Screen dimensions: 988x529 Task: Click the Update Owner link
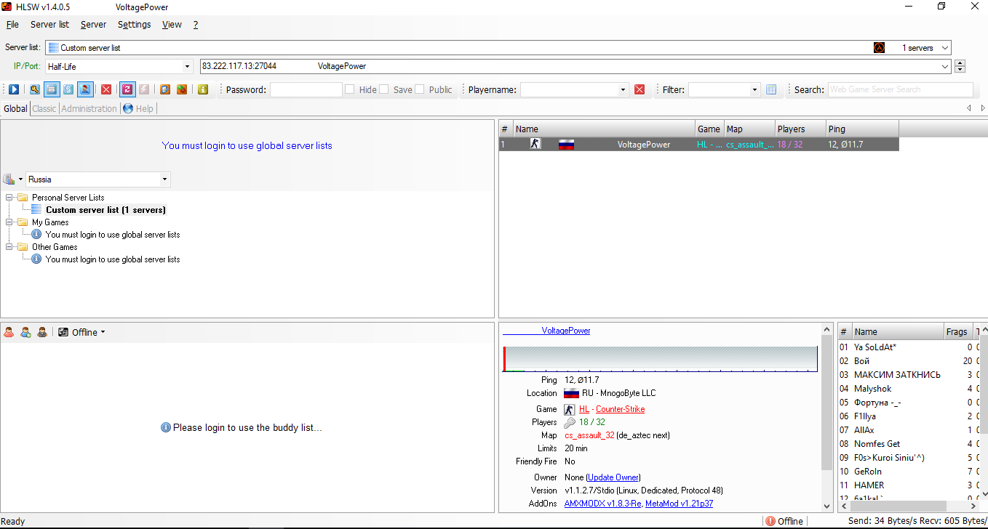[x=613, y=477]
